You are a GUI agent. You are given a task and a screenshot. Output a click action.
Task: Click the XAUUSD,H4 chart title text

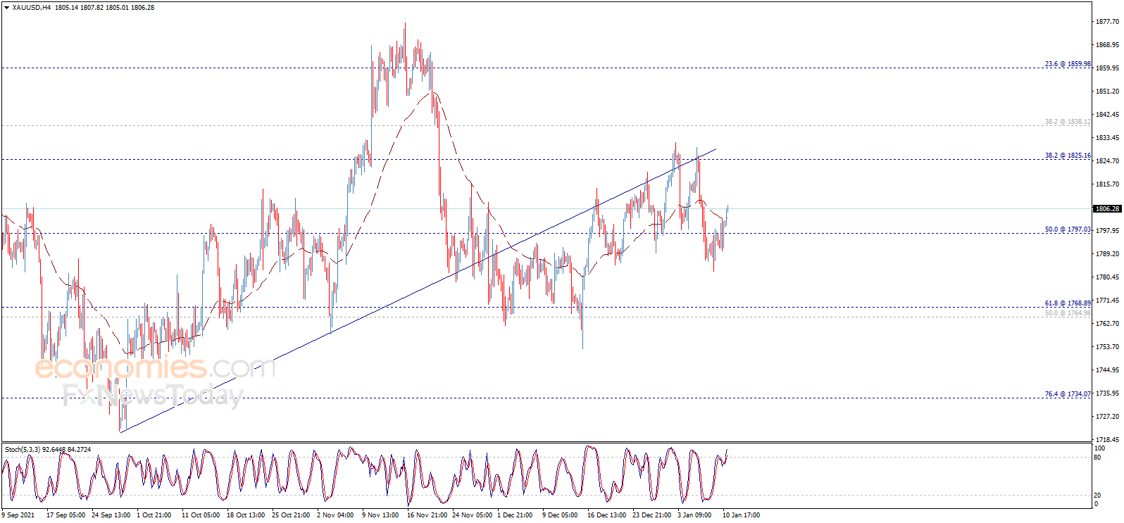32,8
